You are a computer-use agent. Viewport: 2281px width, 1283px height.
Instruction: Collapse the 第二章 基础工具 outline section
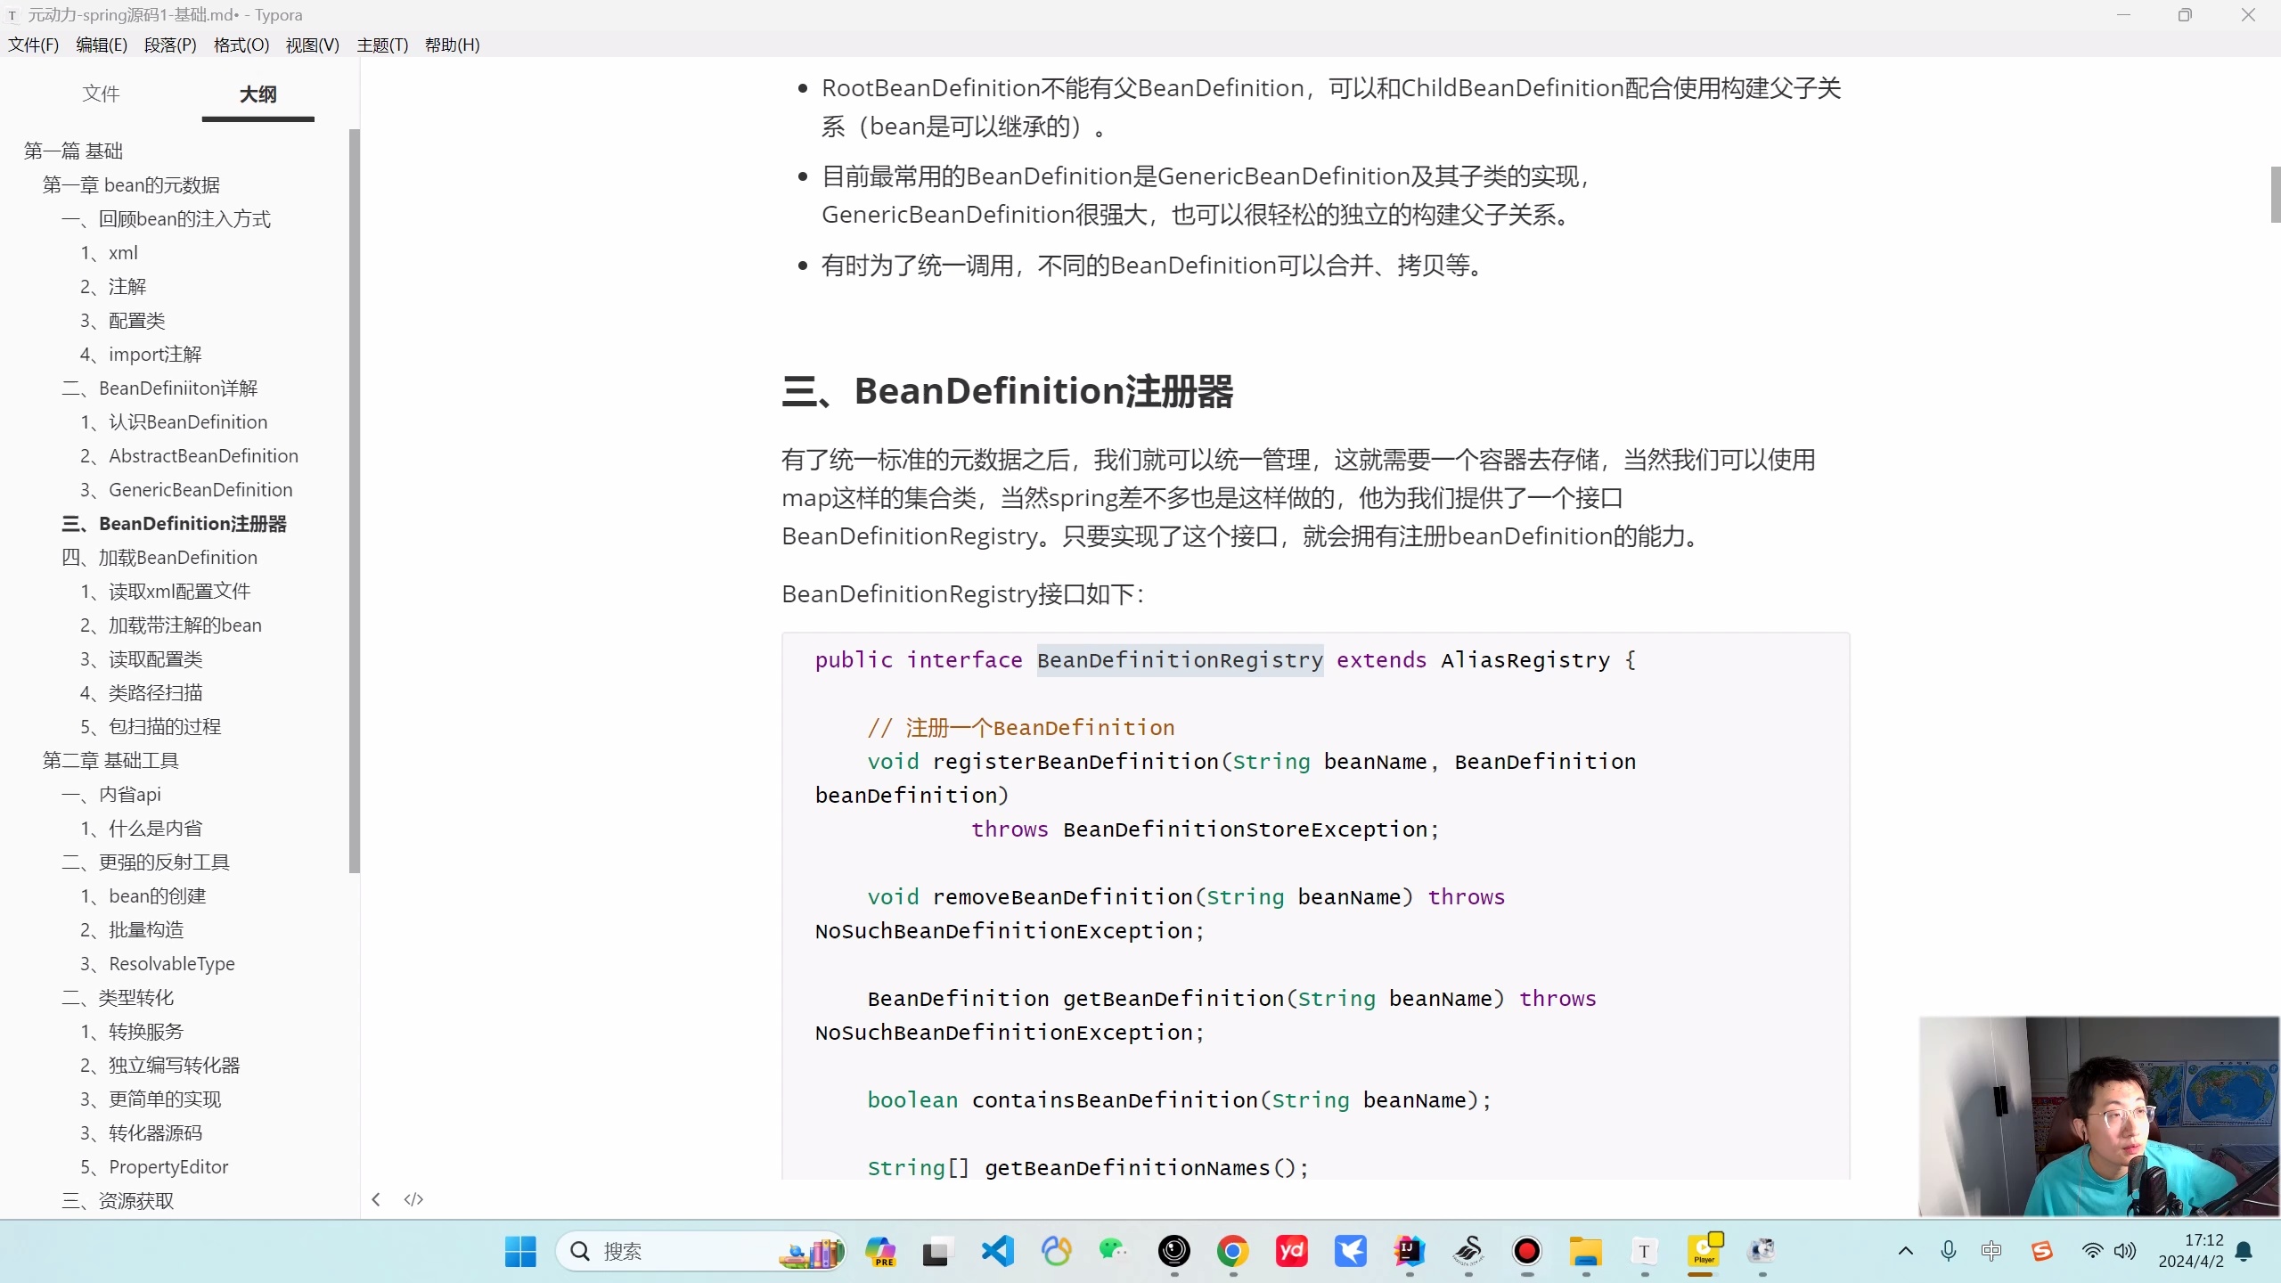[x=110, y=760]
